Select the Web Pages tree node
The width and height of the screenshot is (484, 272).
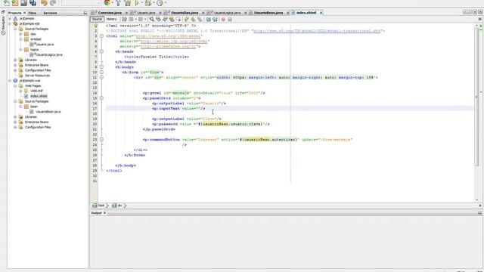pyautogui.click(x=33, y=85)
